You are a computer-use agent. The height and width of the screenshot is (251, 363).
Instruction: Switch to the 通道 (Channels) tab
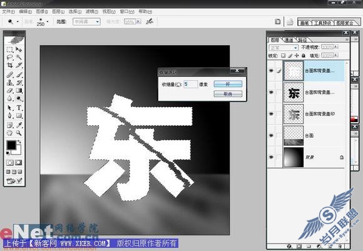click(289, 40)
